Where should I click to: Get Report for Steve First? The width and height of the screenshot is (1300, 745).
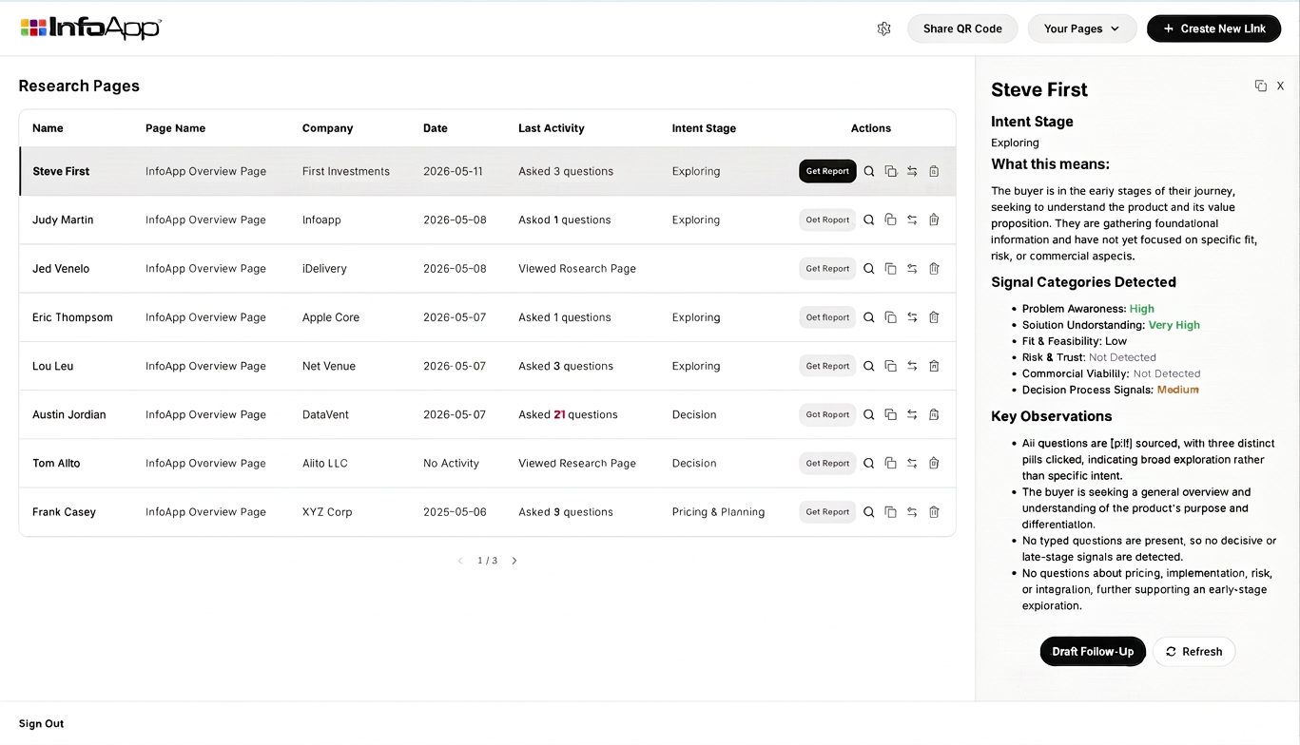coord(827,171)
